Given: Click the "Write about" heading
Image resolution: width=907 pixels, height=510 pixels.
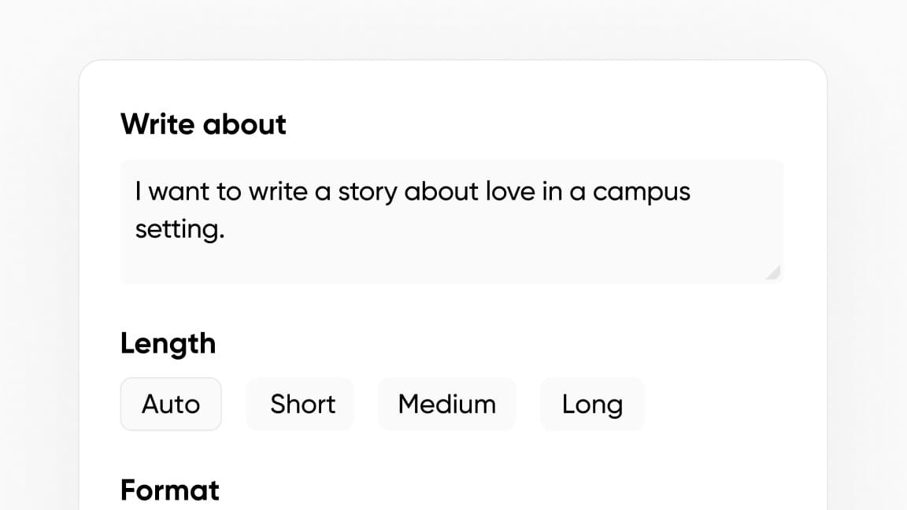Looking at the screenshot, I should click(x=203, y=124).
